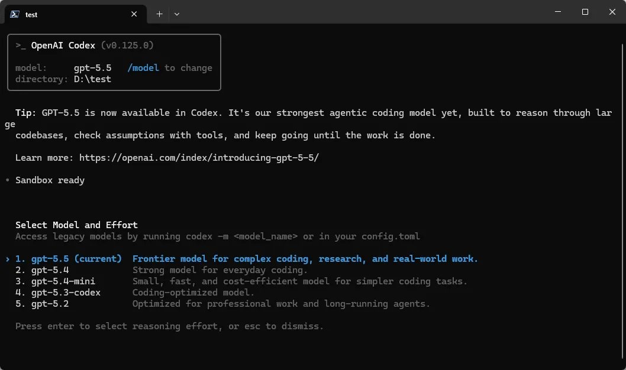
Task: Click the /model command text
Action: click(x=143, y=68)
